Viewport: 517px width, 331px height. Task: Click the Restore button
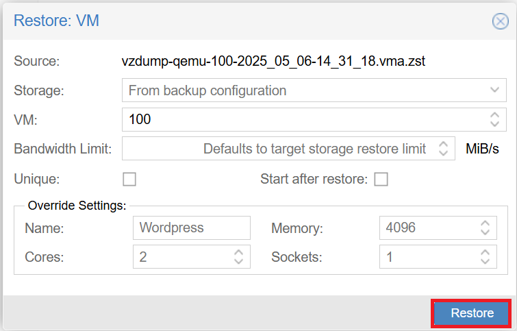coord(472,313)
